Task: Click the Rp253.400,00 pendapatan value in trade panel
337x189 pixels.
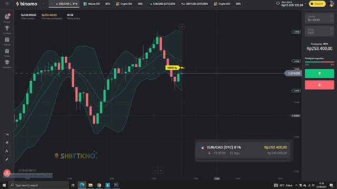Action: pyautogui.click(x=320, y=49)
